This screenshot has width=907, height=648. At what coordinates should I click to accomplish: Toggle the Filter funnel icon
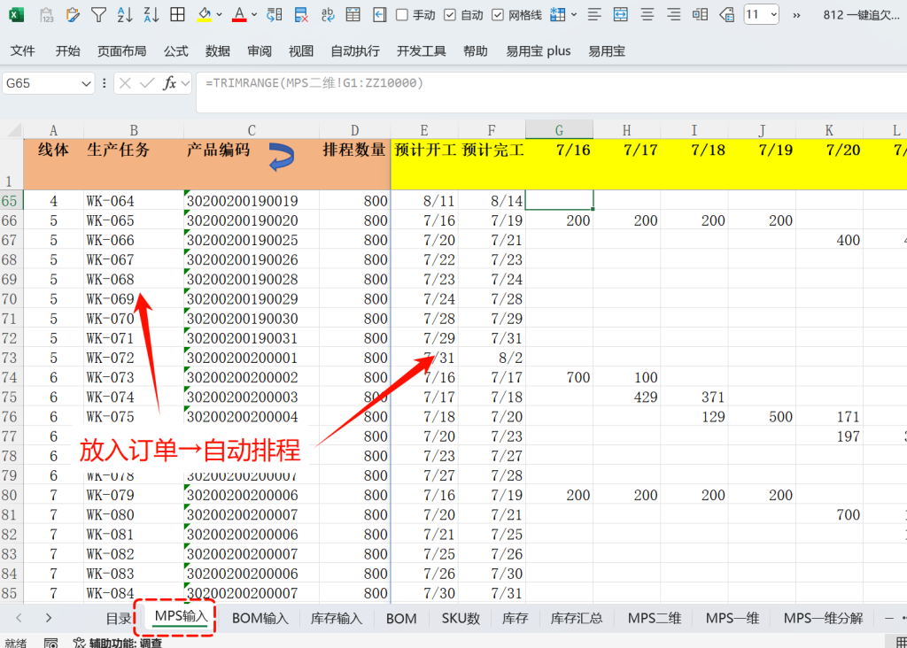(99, 15)
